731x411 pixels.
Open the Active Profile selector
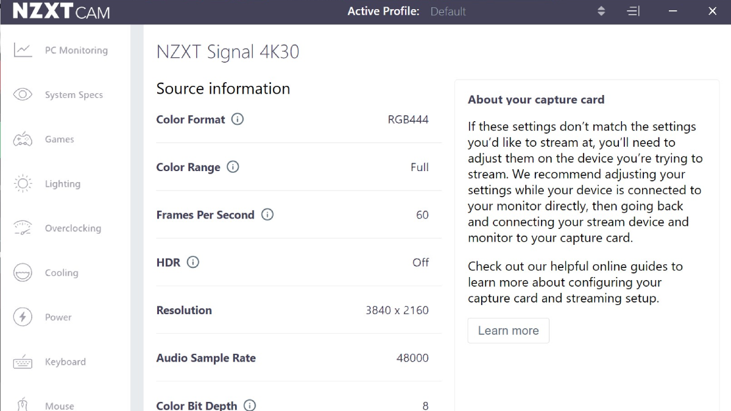pos(601,10)
